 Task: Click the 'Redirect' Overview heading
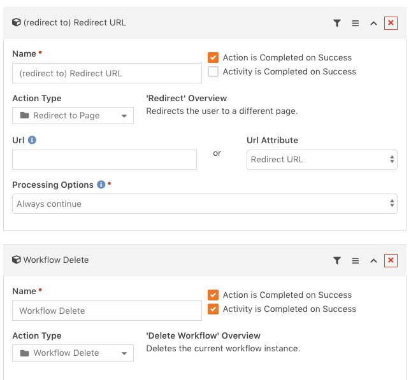point(186,98)
